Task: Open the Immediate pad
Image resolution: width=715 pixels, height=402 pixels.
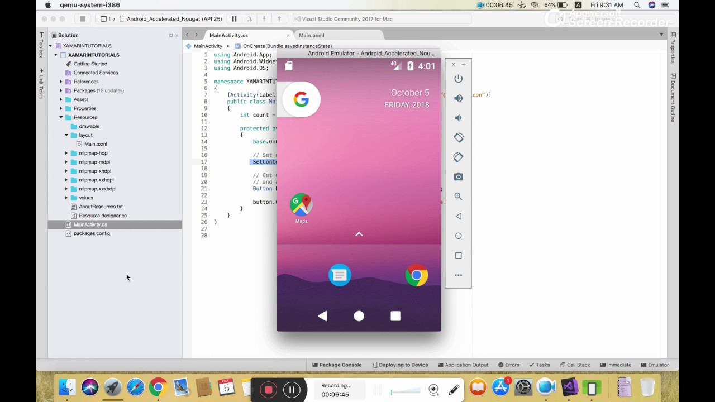Action: click(x=615, y=365)
